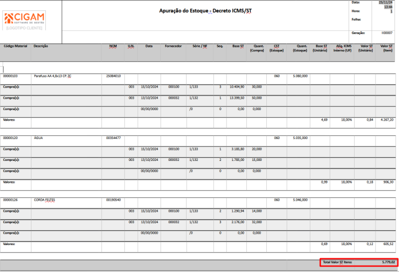Select NCM code 25084010

coord(114,76)
